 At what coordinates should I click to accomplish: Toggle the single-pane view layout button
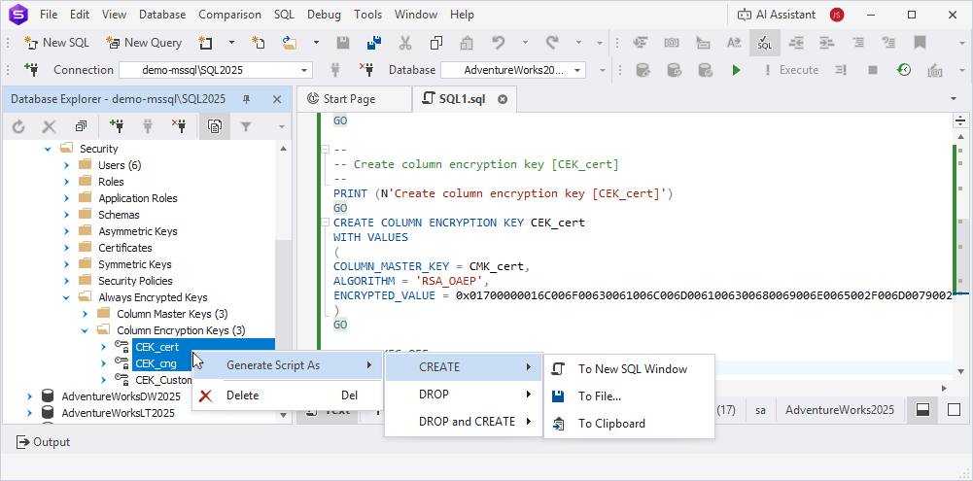pos(954,410)
